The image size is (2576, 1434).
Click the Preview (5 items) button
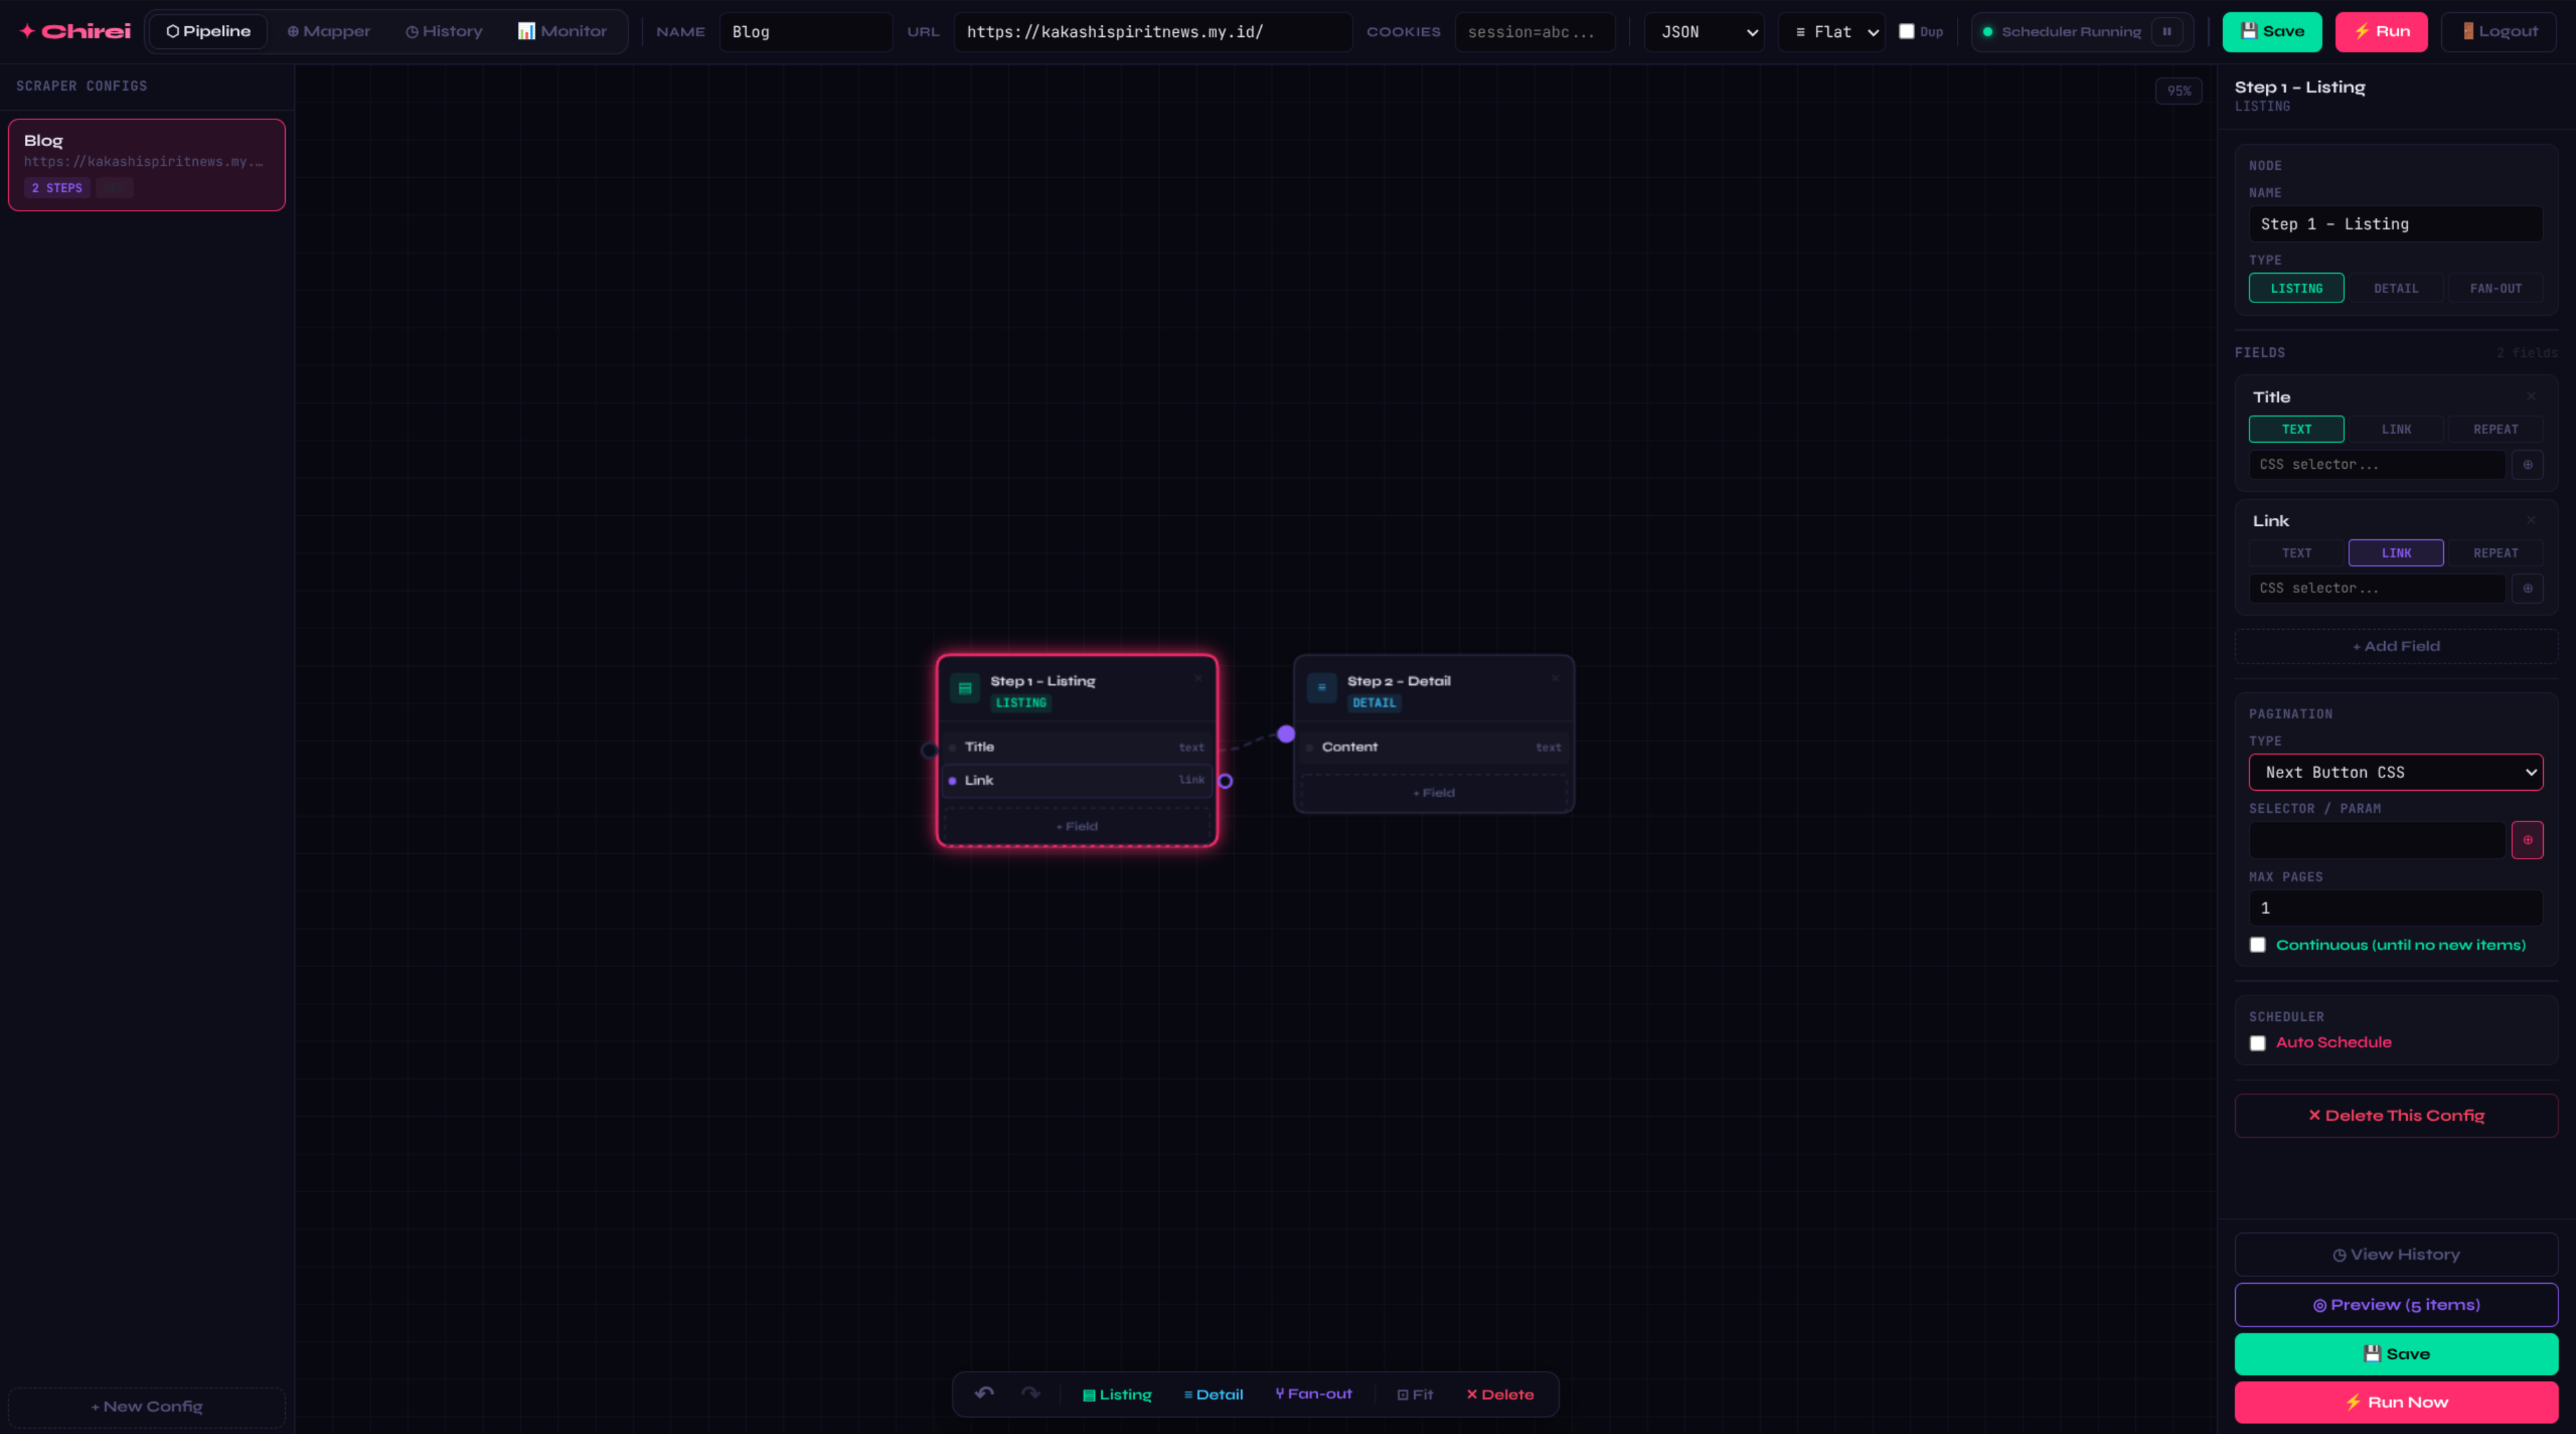(2396, 1305)
